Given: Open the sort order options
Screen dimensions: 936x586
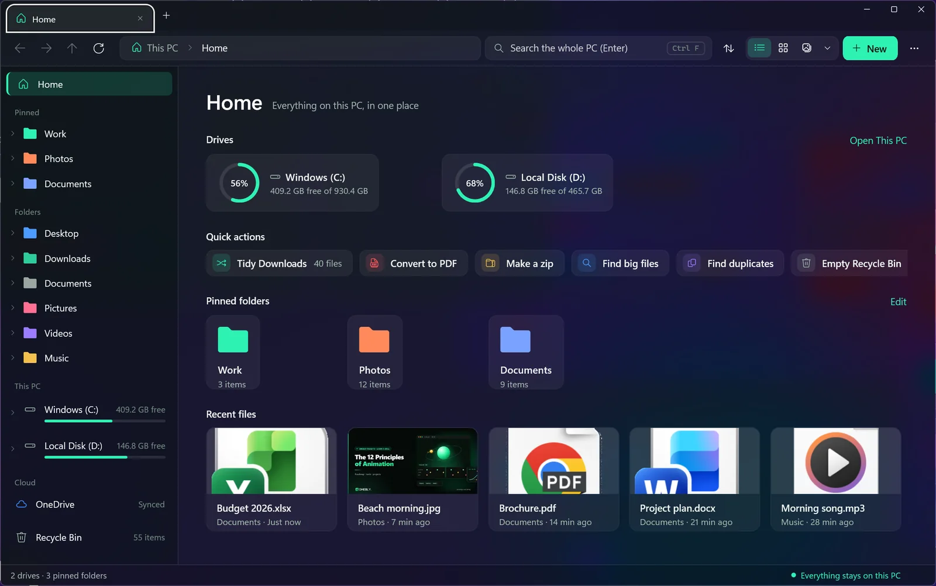Looking at the screenshot, I should click(729, 49).
